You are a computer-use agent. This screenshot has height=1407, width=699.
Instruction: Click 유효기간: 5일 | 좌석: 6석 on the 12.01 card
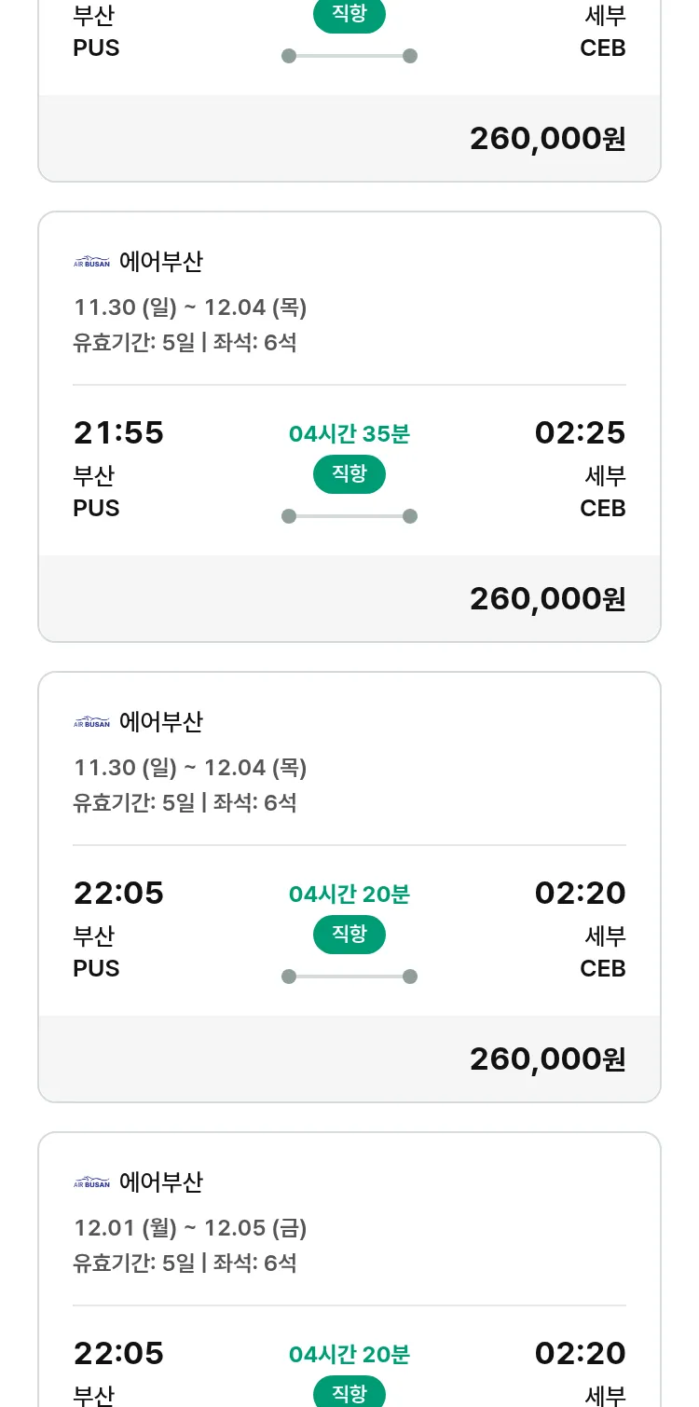[x=185, y=1264]
